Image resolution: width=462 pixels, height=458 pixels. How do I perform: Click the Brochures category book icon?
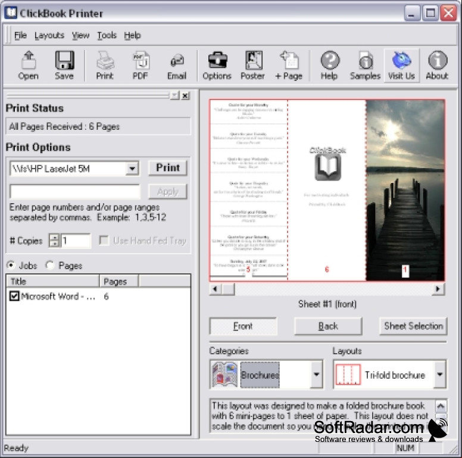225,375
